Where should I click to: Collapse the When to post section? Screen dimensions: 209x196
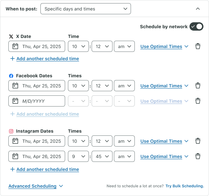pos(198,9)
